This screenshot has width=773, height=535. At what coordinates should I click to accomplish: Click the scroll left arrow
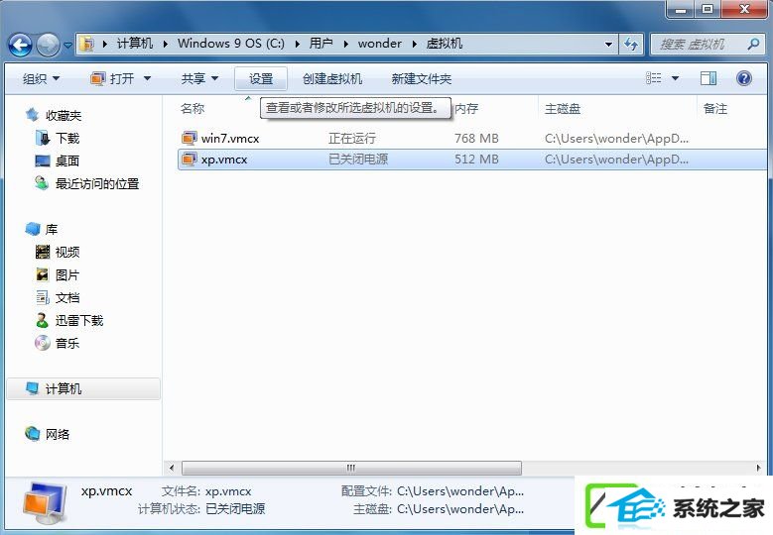[172, 468]
